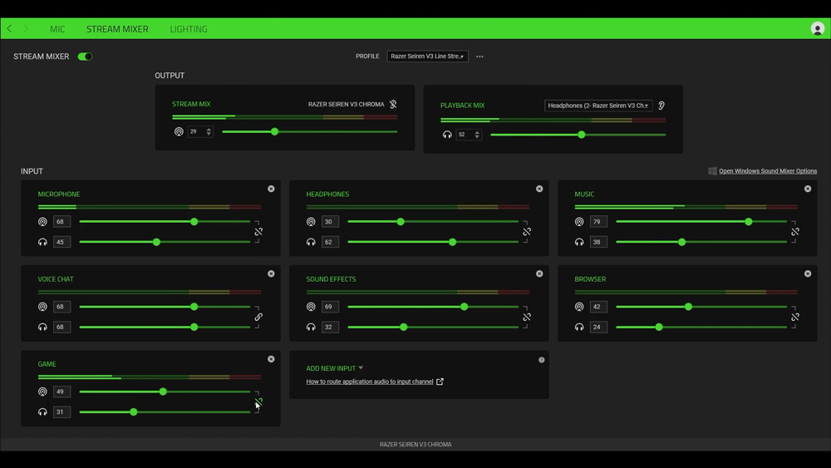Adjust the Playback Mix volume slider

[578, 135]
